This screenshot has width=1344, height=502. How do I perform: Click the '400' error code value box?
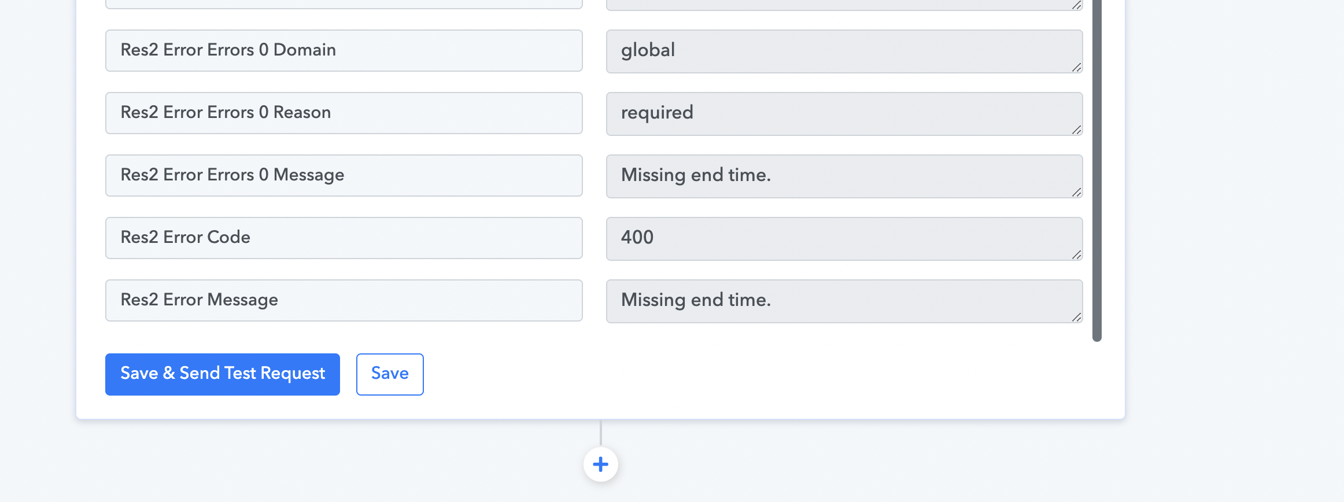[844, 239]
